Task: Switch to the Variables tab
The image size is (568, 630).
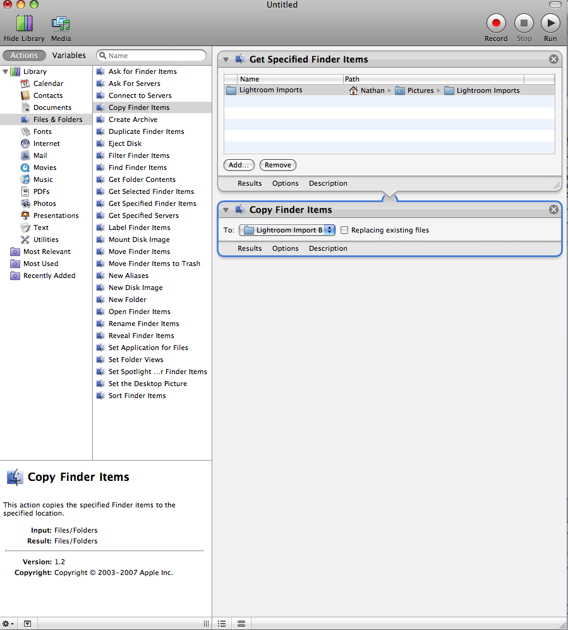Action: tap(69, 56)
